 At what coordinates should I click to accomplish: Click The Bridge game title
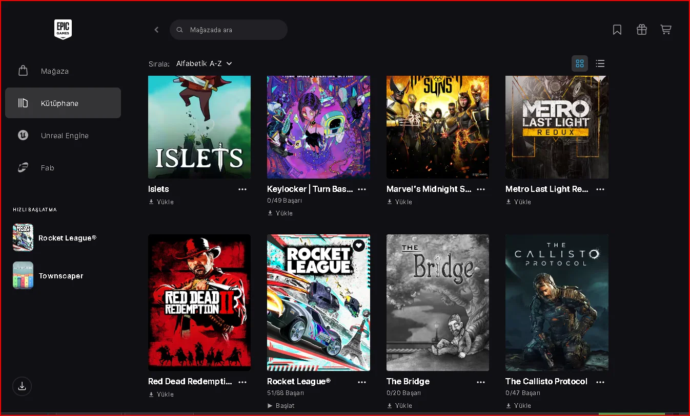coord(408,382)
